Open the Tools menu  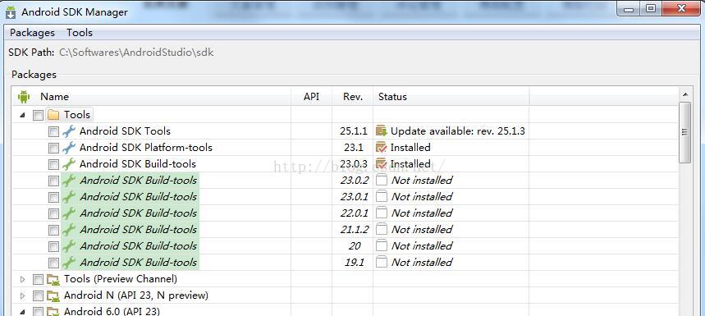point(80,32)
